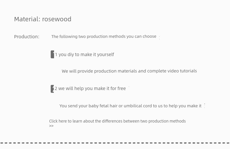
Task: Click the 'Production:' label
Action: point(27,37)
